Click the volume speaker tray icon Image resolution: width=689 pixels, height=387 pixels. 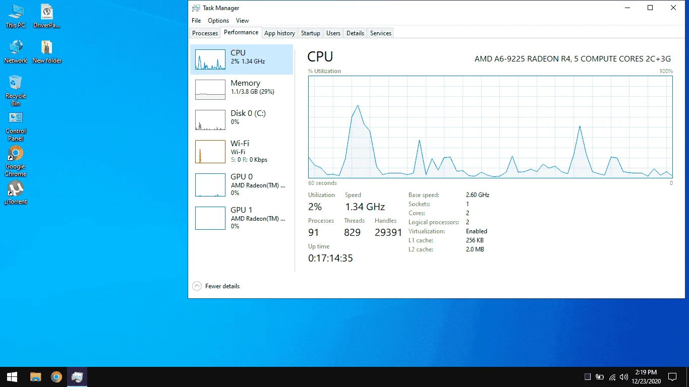[624, 377]
